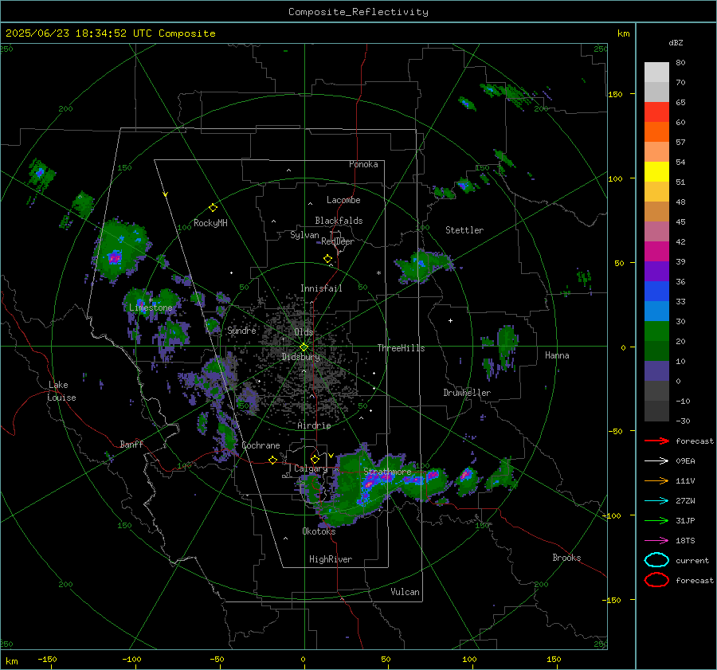
Task: Click the bright yellow 51-54 dBZ swatch
Action: pos(656,172)
